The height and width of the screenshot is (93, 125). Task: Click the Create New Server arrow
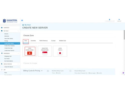click(18, 43)
